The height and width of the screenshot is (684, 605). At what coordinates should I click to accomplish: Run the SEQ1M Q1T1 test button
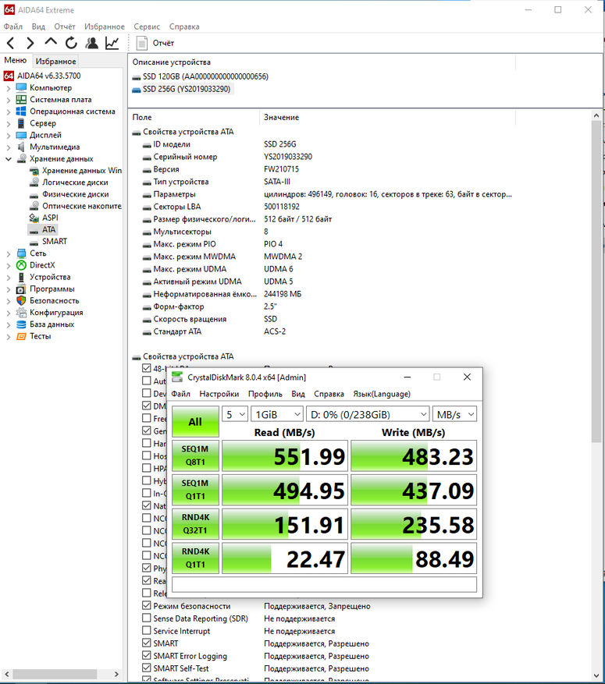click(x=195, y=490)
